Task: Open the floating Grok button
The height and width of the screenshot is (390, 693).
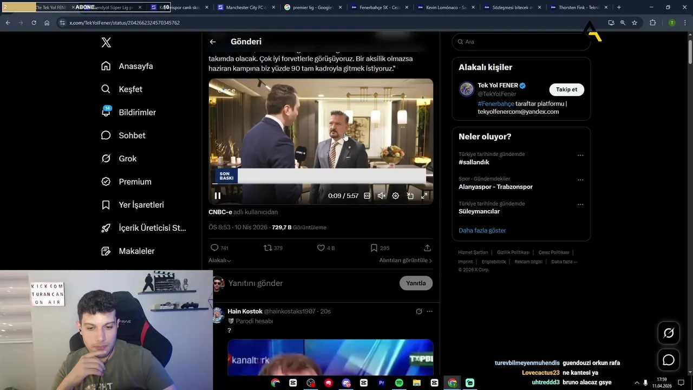Action: pyautogui.click(x=669, y=333)
